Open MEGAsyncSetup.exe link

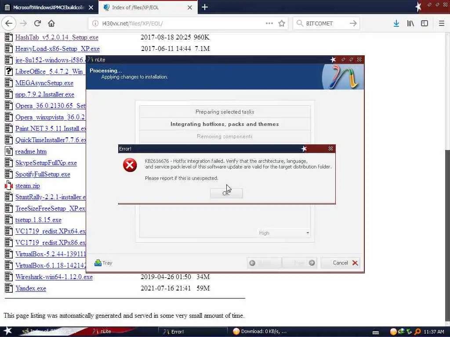[44, 83]
